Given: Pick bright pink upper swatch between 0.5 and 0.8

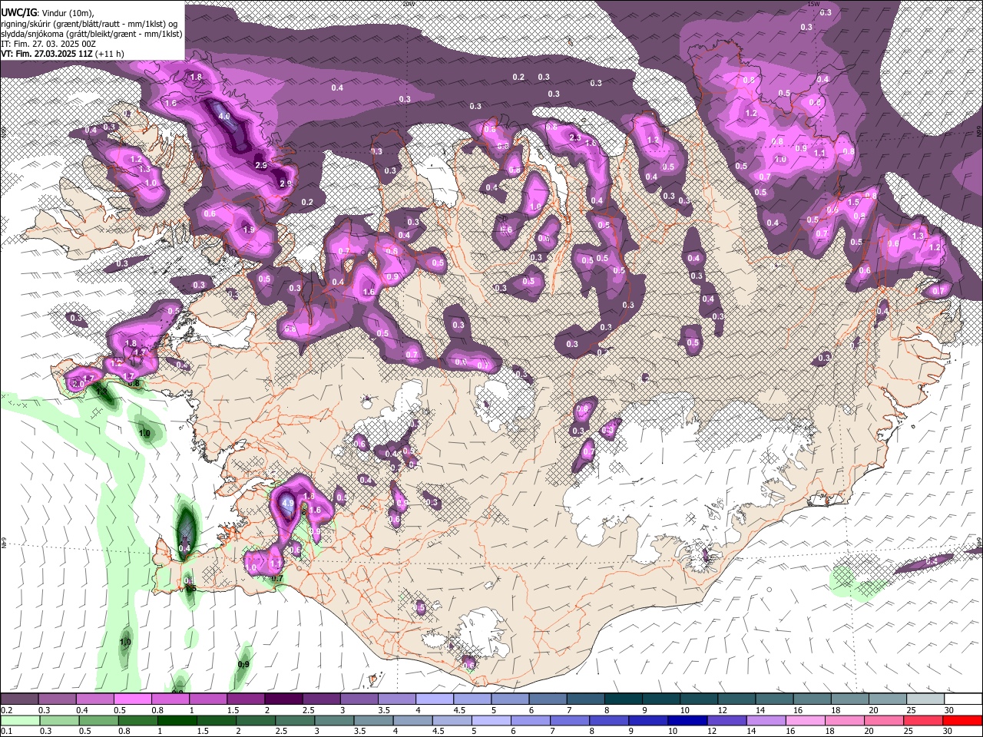Looking at the screenshot, I should (132, 699).
